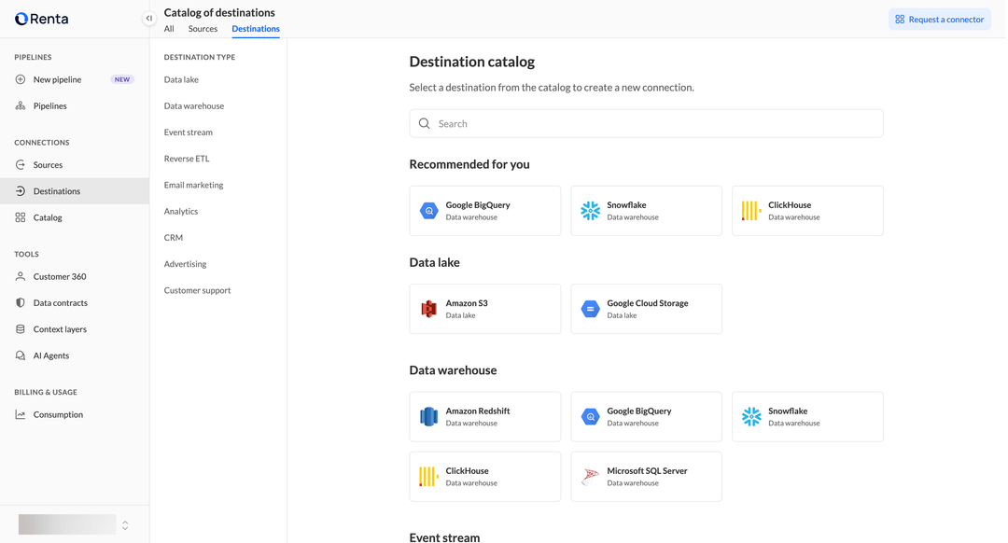The width and height of the screenshot is (1008, 543).
Task: Click the NEW badge beside New pipeline
Action: coord(122,79)
